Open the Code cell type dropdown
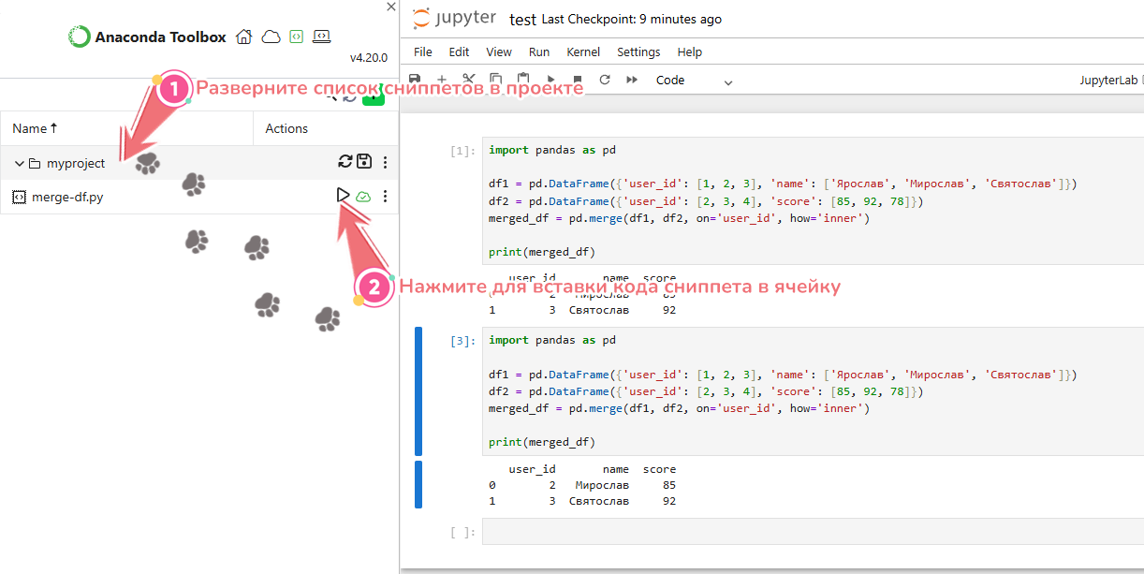Image resolution: width=1144 pixels, height=574 pixels. (694, 81)
